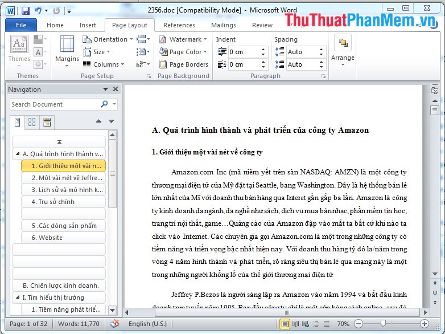
Task: Select the browse search results tab icon
Action: pos(47,122)
